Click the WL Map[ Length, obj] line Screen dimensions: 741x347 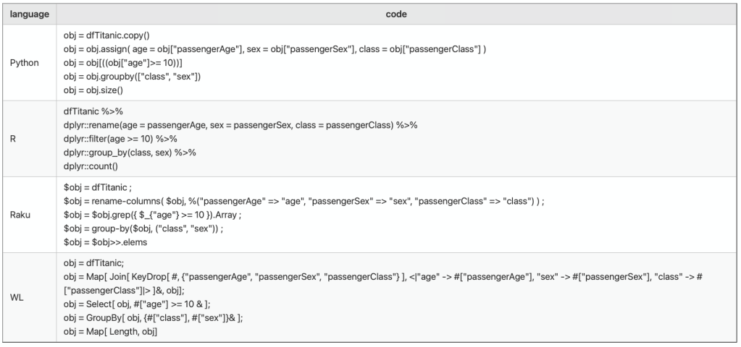(110, 332)
